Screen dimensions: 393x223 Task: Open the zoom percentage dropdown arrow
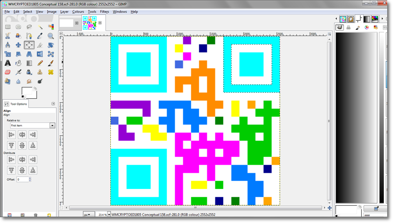[109, 215]
